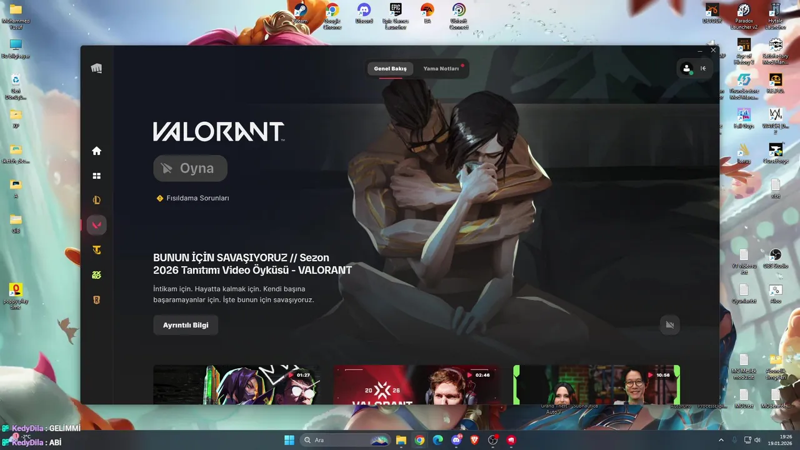Open the volume speaker tray icon
The image size is (800, 450).
757,440
